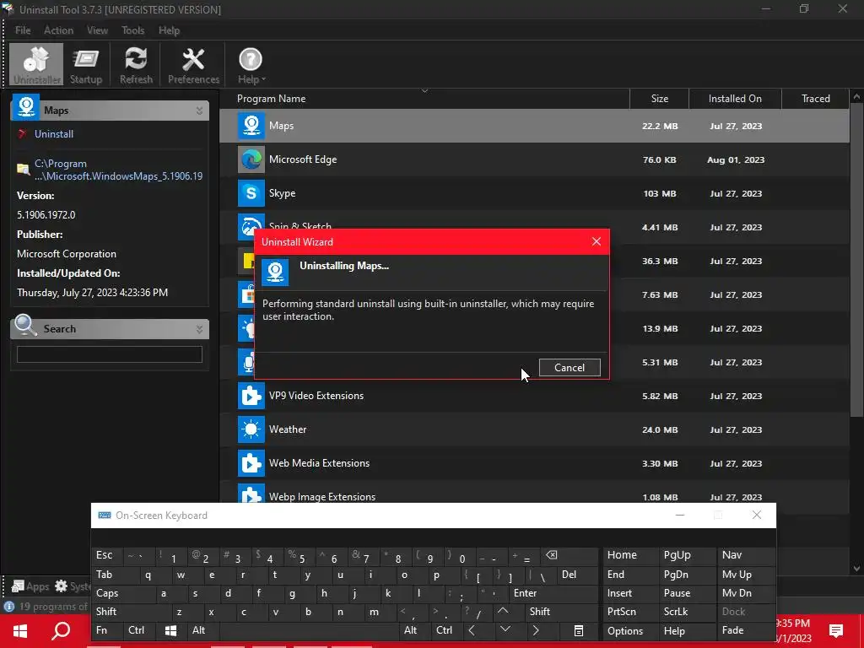Sort by the Traced column header
The height and width of the screenshot is (648, 864).
click(x=816, y=99)
